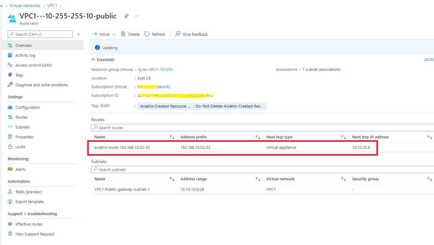Navigate to VPC1 breadcrumb
This screenshot has width=434, height=245.
[52, 5]
